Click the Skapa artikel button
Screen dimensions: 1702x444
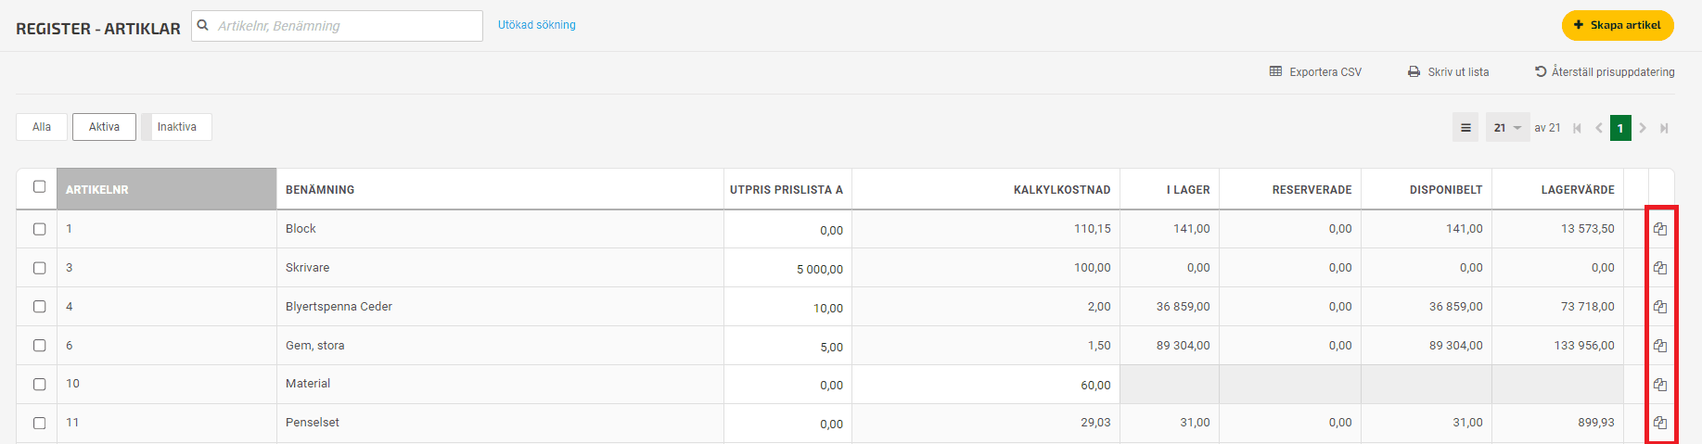[x=1618, y=25]
